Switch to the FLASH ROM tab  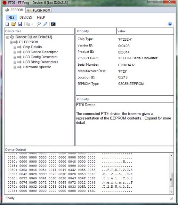pyautogui.click(x=38, y=10)
